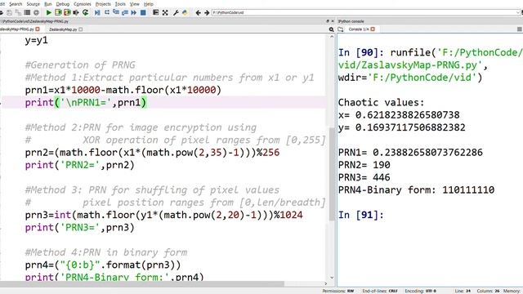Open the Search menu
523x294 pixels.
(x=16, y=4)
